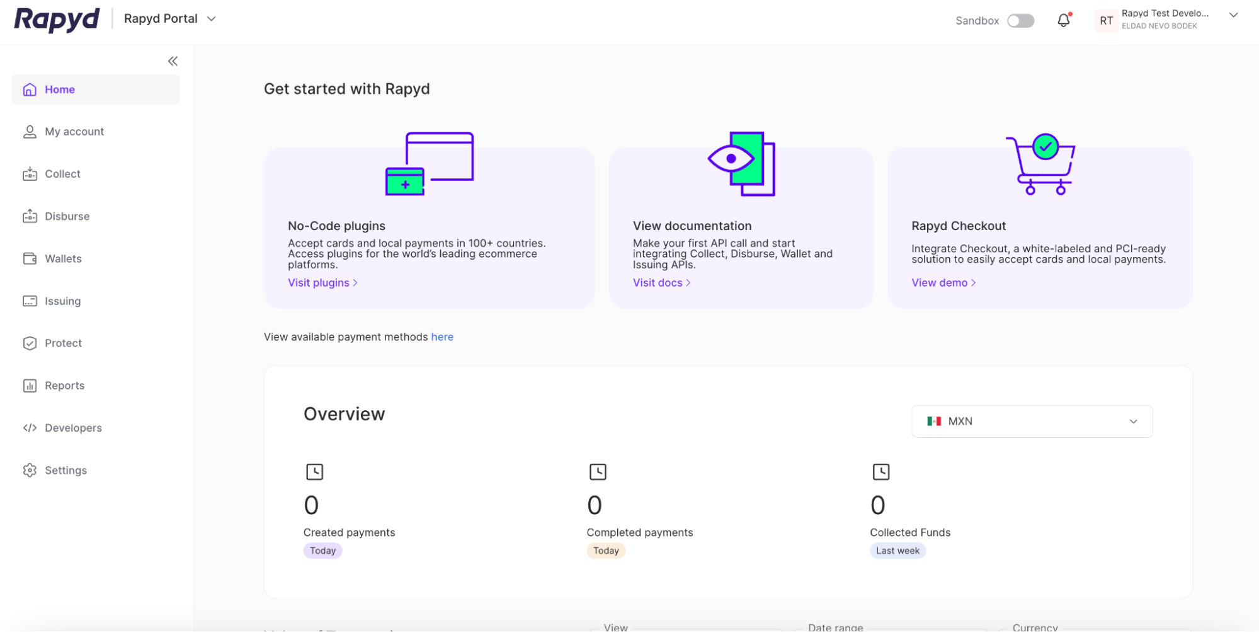Select the Home icon in the sidebar
This screenshot has width=1259, height=632.
point(30,89)
